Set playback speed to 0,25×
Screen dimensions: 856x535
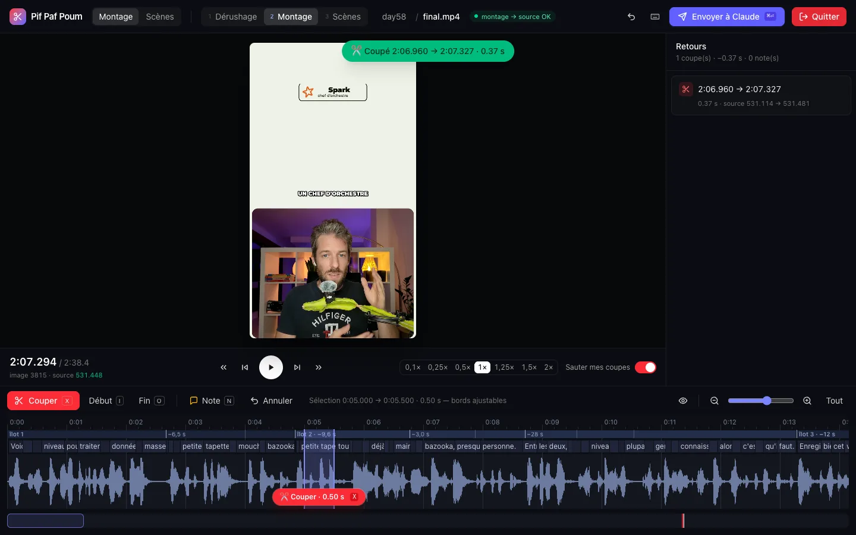click(x=438, y=367)
